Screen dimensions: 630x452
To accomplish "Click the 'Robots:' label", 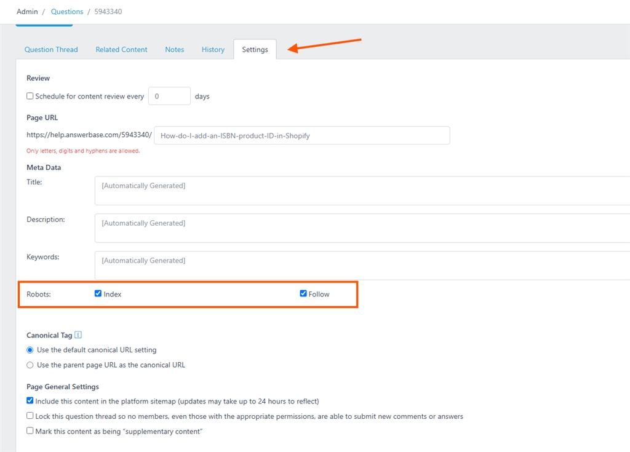I will [39, 294].
